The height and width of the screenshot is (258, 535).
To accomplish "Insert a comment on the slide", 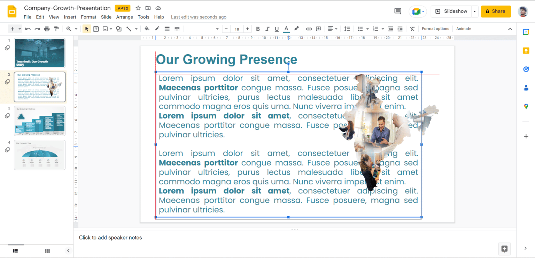I will (x=318, y=29).
